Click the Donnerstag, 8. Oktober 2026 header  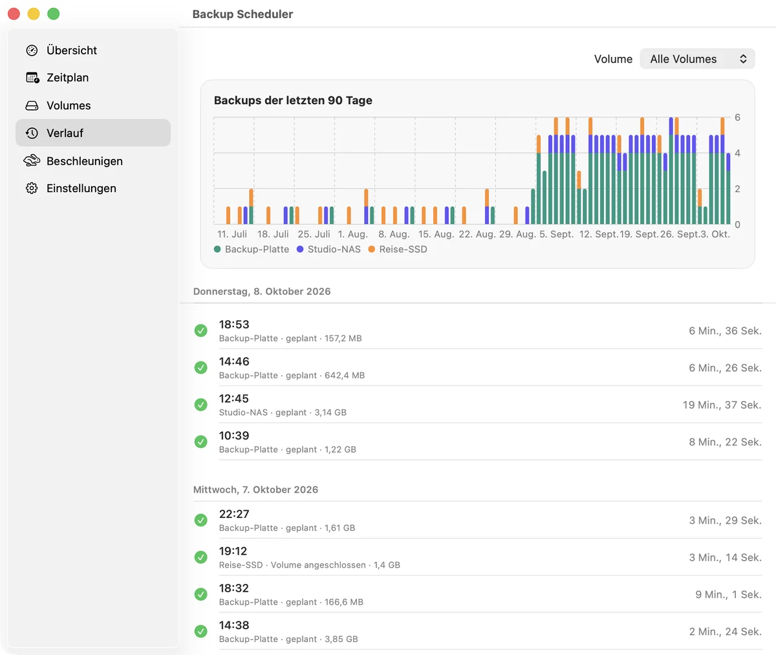[x=262, y=292]
